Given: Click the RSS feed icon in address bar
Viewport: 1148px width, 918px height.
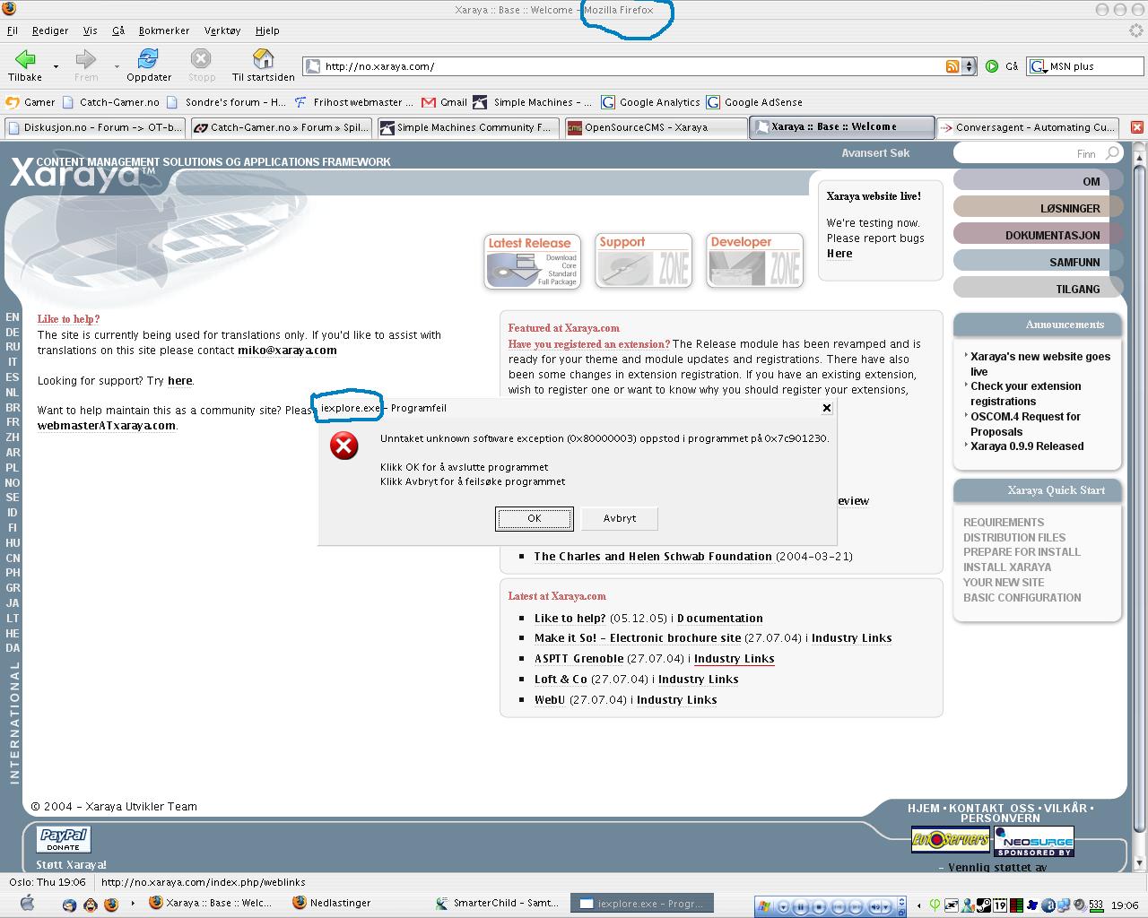Looking at the screenshot, I should click(x=952, y=66).
